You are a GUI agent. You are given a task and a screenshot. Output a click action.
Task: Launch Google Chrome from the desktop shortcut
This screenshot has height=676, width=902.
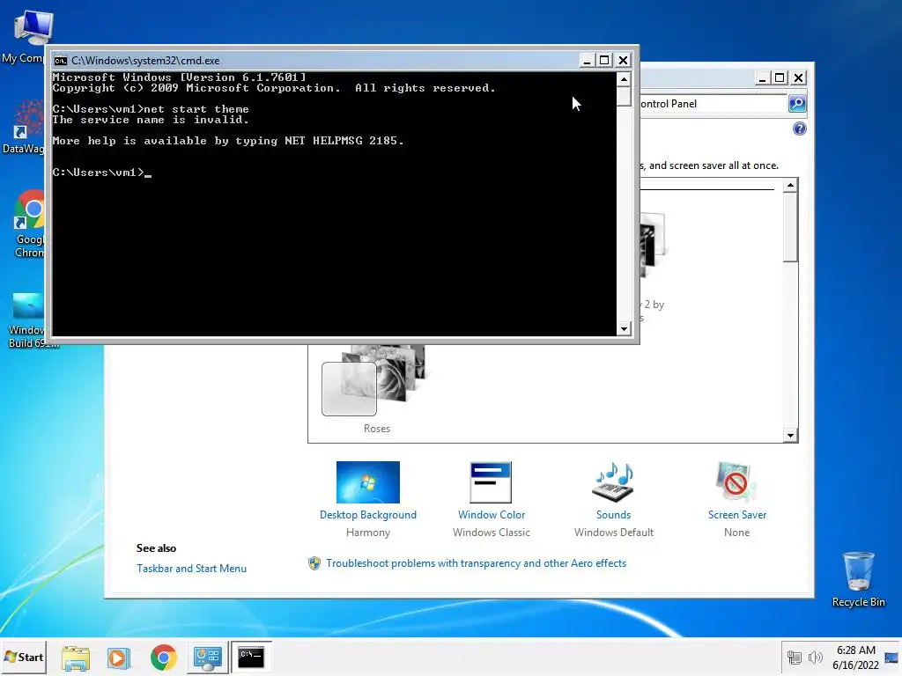click(x=27, y=223)
